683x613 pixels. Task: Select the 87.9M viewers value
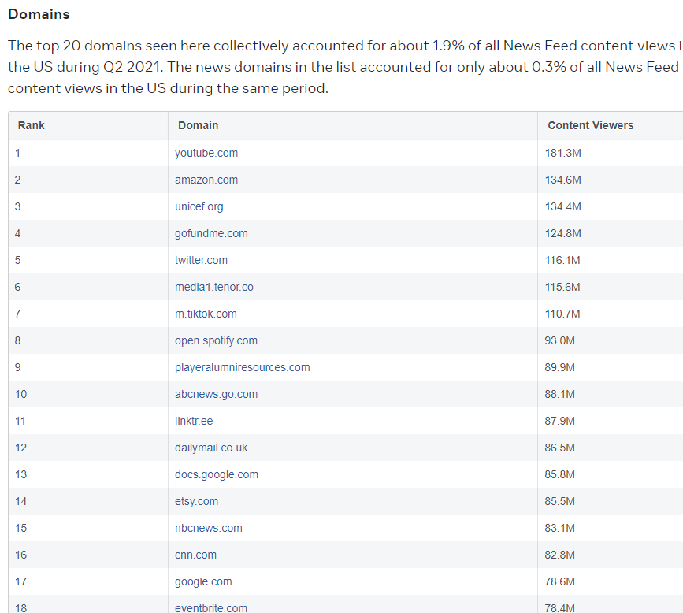[560, 422]
